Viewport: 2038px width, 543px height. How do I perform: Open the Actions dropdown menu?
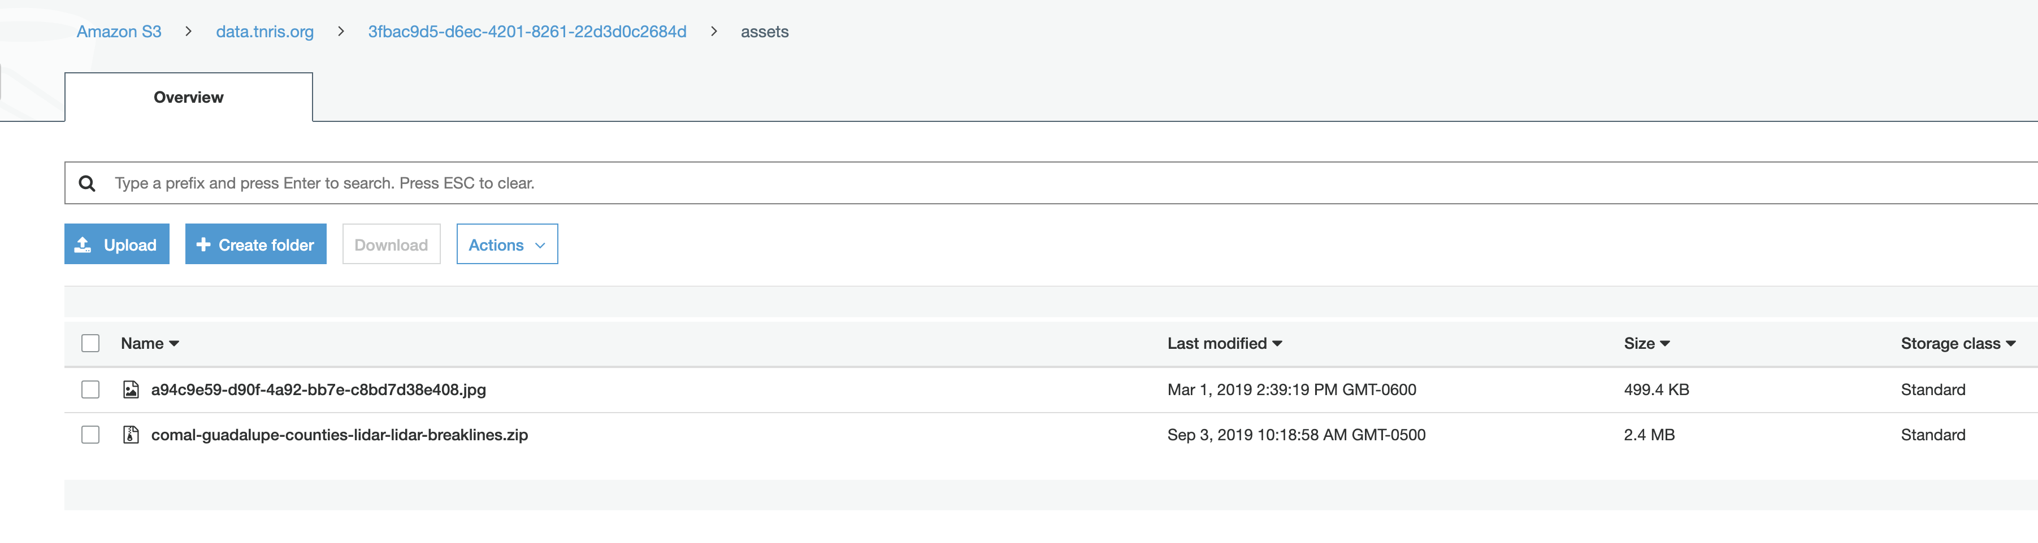click(x=506, y=245)
